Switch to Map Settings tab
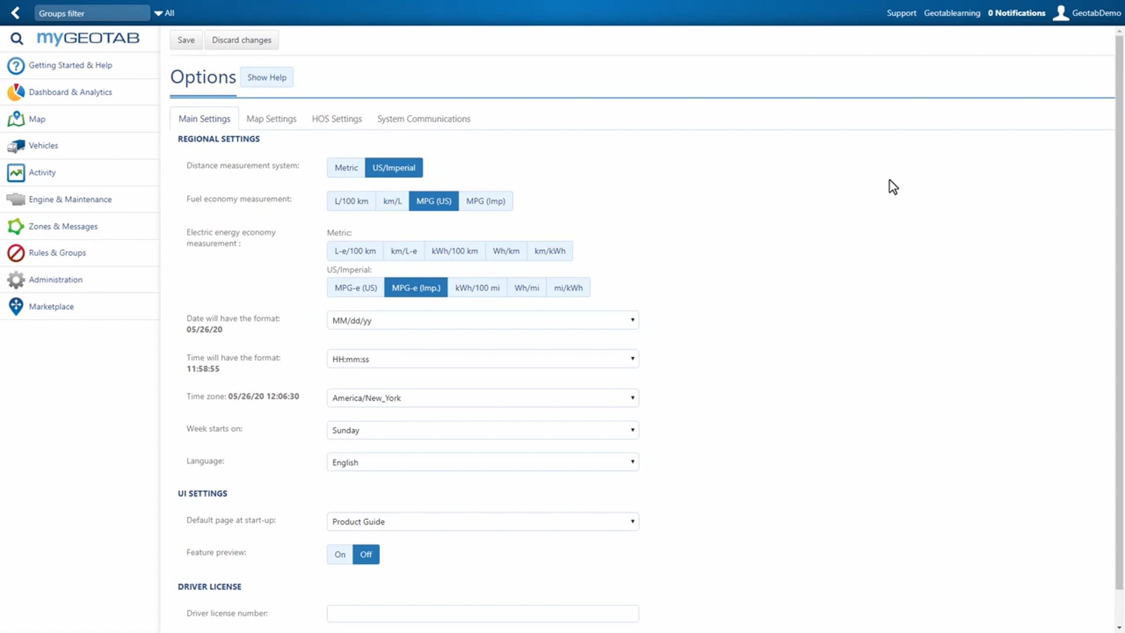This screenshot has width=1125, height=633. (x=271, y=119)
